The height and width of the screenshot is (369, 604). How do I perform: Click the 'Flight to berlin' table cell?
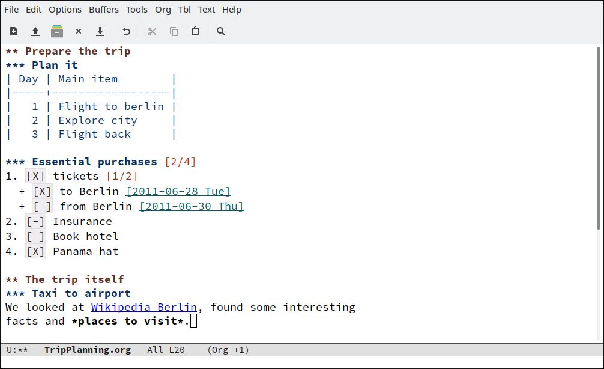(111, 106)
